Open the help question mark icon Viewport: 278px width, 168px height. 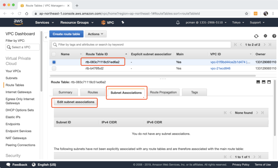pos(274,36)
